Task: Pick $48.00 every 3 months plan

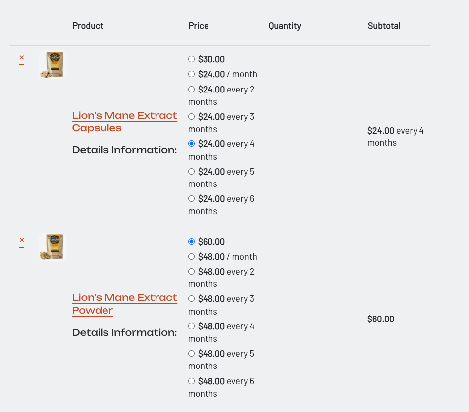Action: point(192,298)
